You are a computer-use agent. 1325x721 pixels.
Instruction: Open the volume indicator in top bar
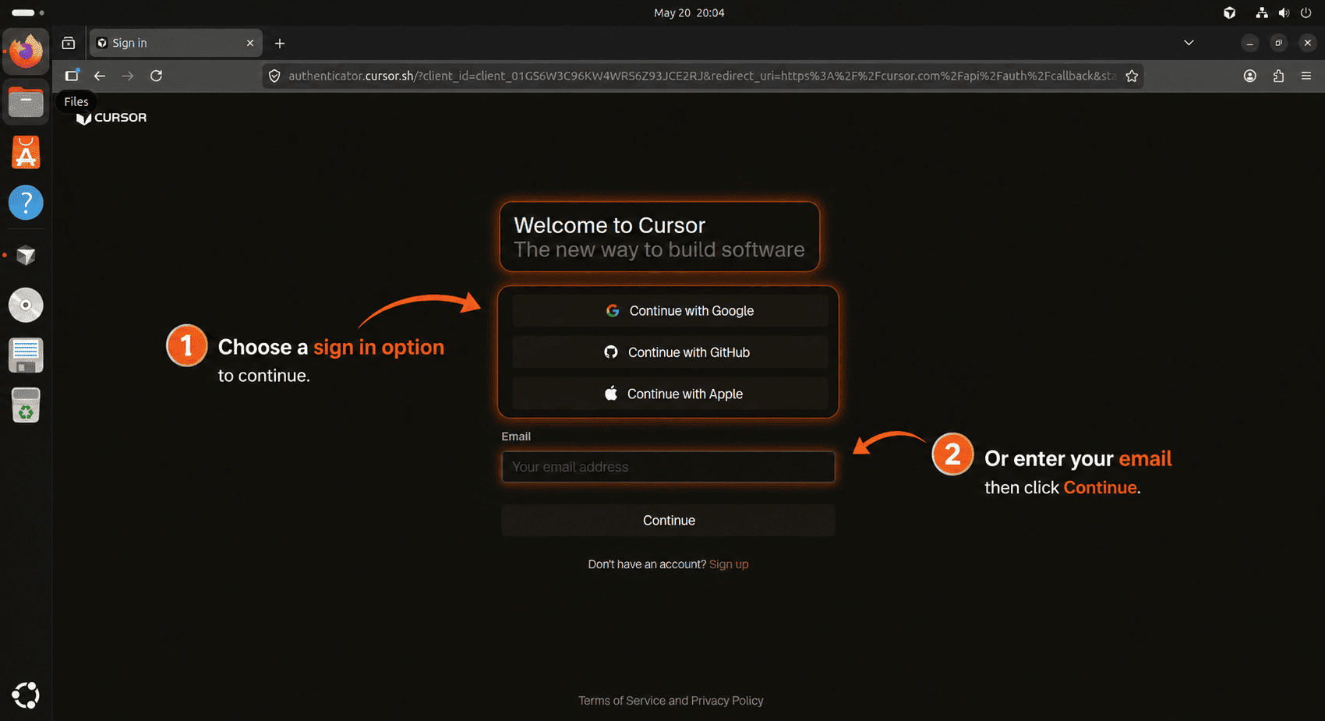pyautogui.click(x=1284, y=12)
